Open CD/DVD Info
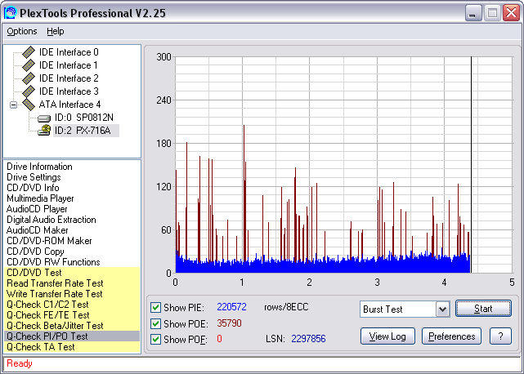The width and height of the screenshot is (524, 374). 33,188
